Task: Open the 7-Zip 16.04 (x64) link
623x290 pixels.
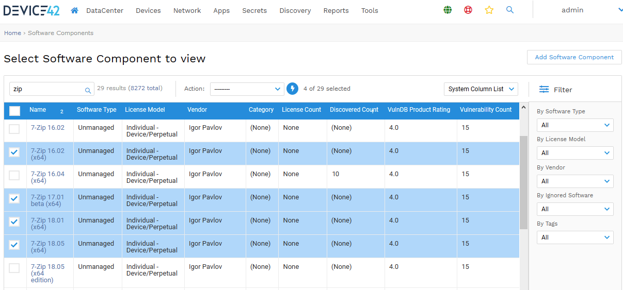Action: 47,177
